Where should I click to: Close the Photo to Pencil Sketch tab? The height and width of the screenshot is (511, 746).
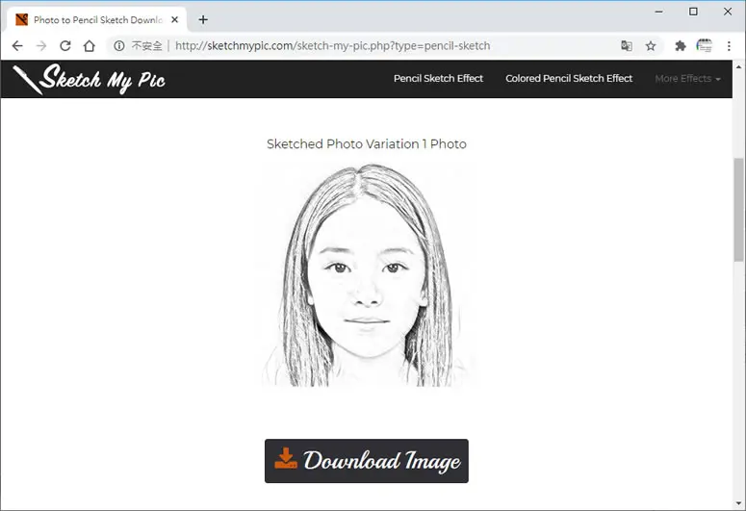[174, 19]
